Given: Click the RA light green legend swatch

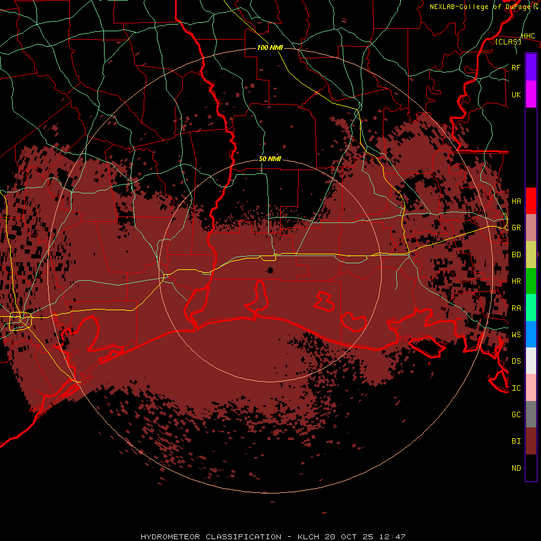Looking at the screenshot, I should (x=531, y=308).
